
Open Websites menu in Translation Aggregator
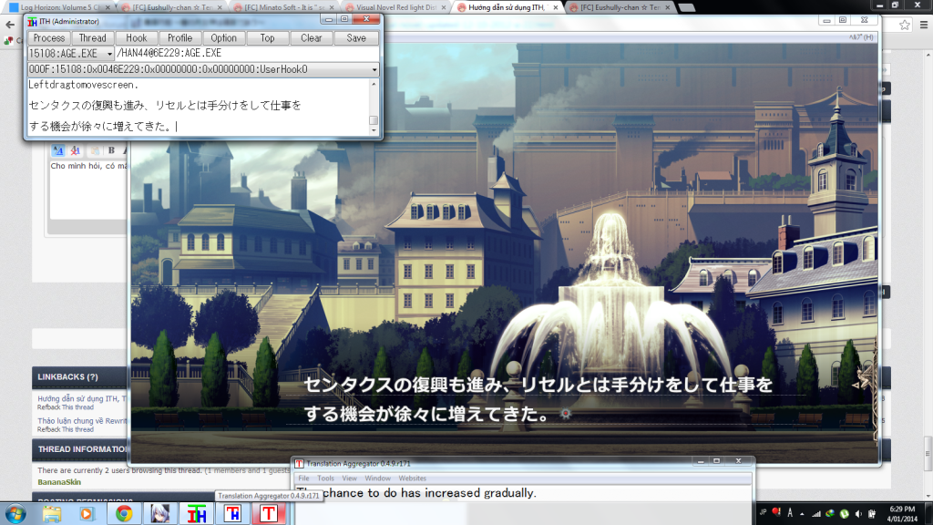coord(413,479)
